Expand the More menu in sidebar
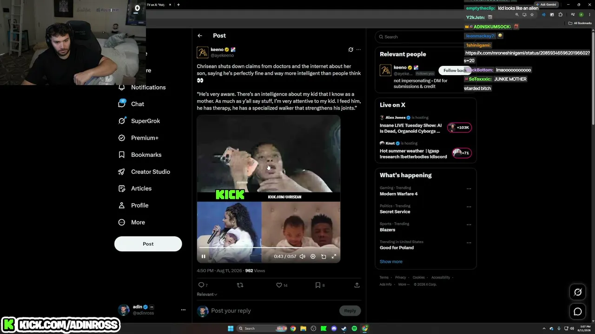The width and height of the screenshot is (595, 334). coord(132,222)
